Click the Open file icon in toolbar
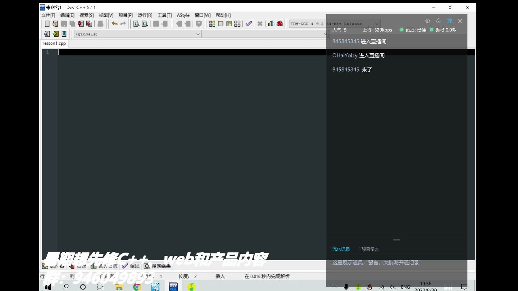This screenshot has width=518, height=291. coord(55,24)
